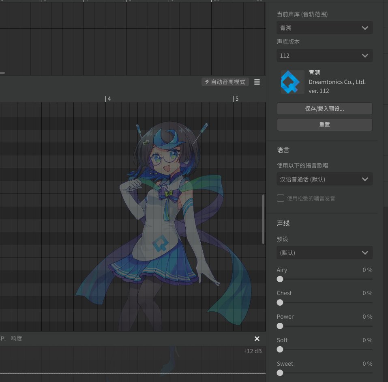The image size is (388, 382).
Task: Click the ver. 112 text
Action: coord(319,91)
